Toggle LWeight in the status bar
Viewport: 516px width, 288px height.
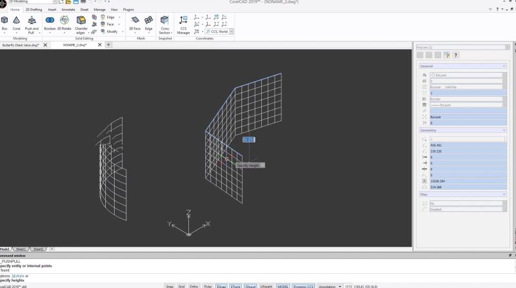coord(266,286)
